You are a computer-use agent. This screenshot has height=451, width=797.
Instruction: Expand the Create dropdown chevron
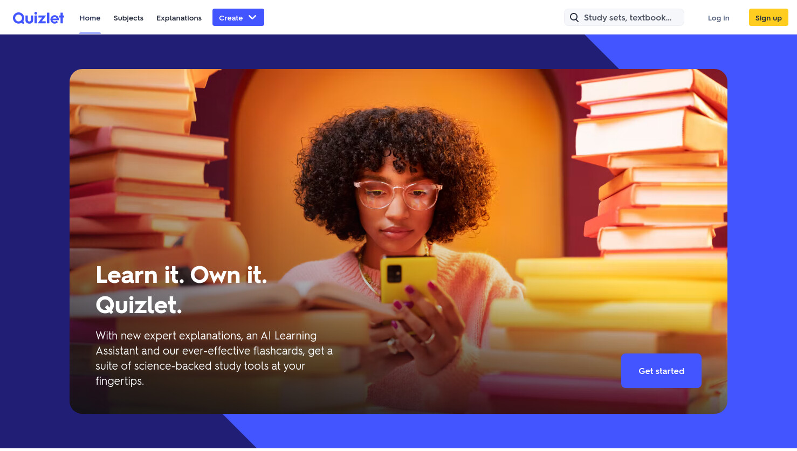(252, 17)
